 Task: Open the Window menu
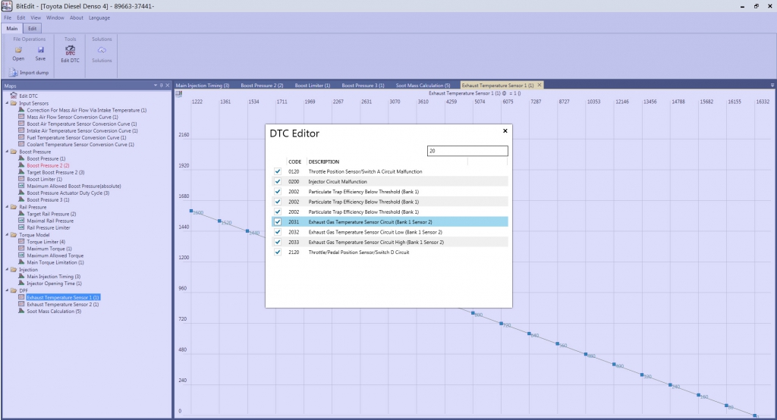pos(55,17)
